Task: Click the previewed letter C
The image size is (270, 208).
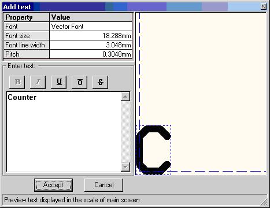Action: (x=154, y=150)
